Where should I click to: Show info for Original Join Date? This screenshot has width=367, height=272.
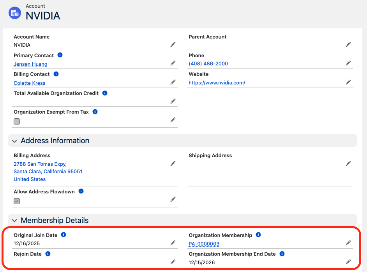coord(64,235)
